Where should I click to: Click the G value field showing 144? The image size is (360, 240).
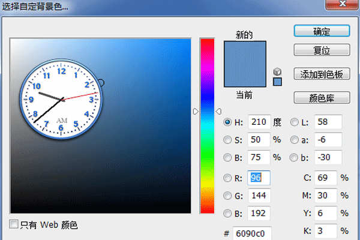[259, 196]
